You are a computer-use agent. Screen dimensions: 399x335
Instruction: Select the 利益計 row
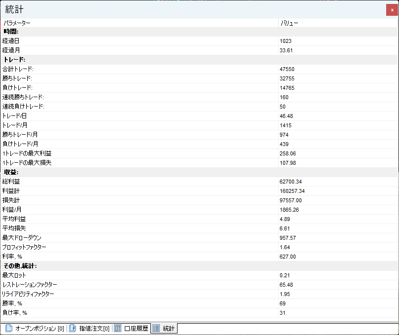[199, 191]
